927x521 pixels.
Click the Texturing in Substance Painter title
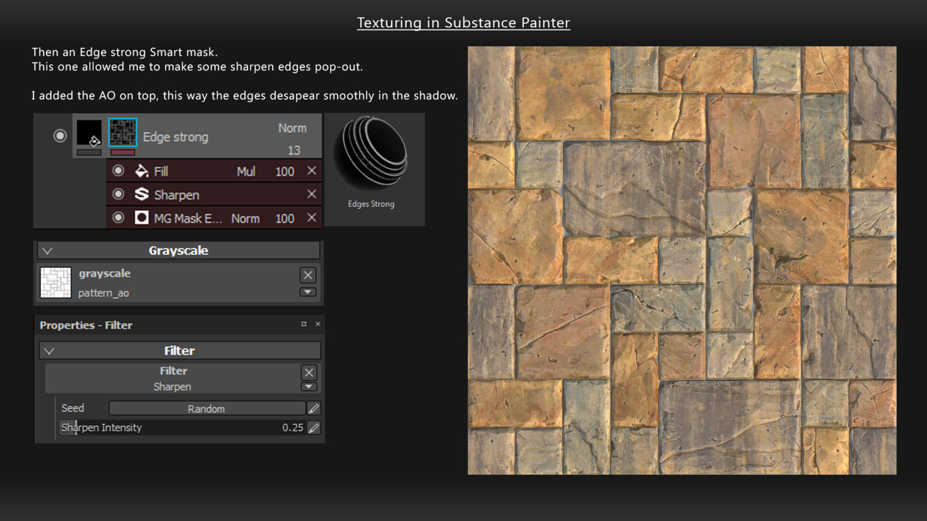(x=463, y=23)
